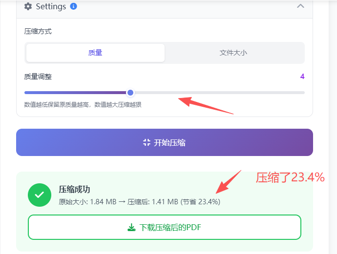Click the 质量调整 label

38,77
